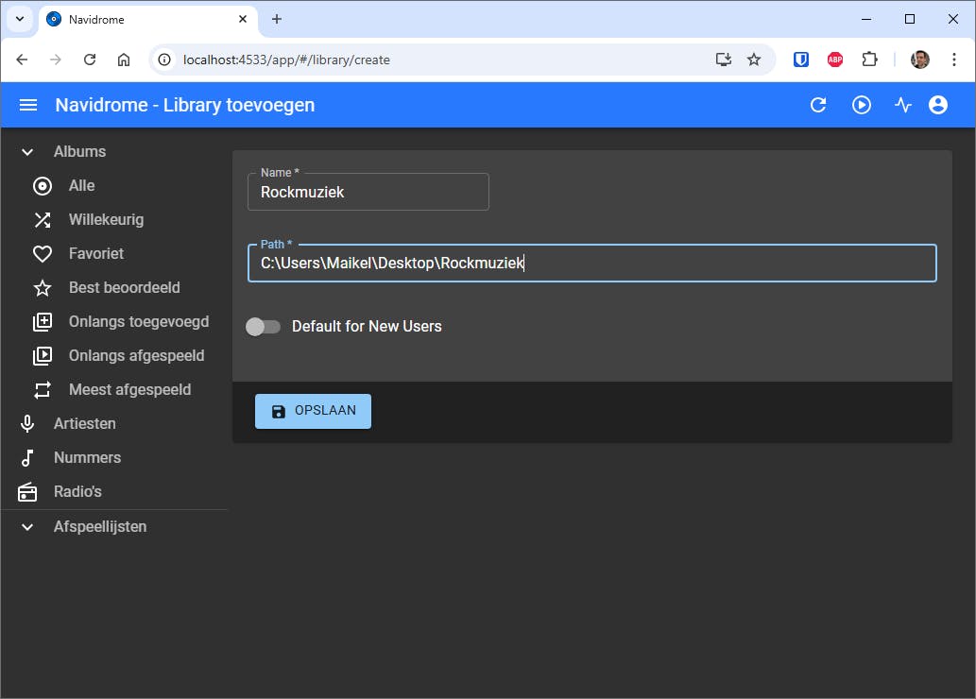Open the user account profile icon
Screen dimensions: 976x699
[938, 105]
